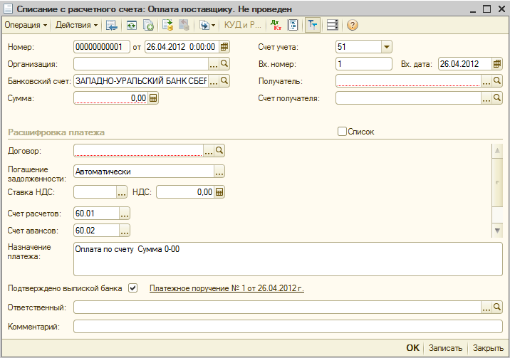Viewport: 510px width, 358px height.
Task: Click the Вх. номер input field
Action: pos(364,64)
